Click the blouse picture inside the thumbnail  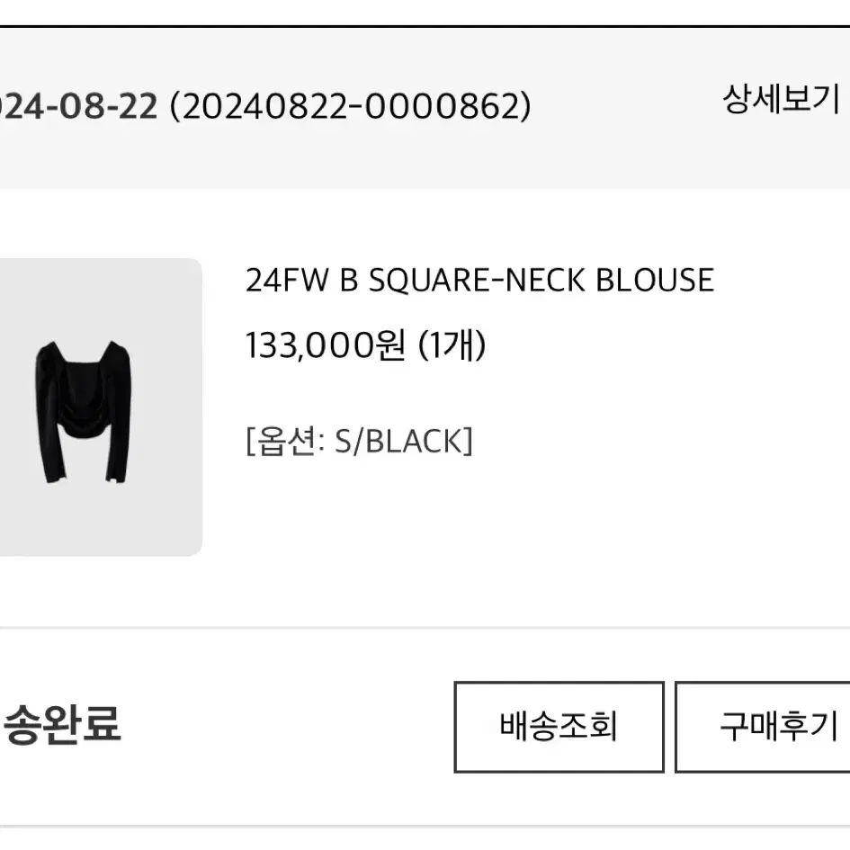click(x=84, y=412)
